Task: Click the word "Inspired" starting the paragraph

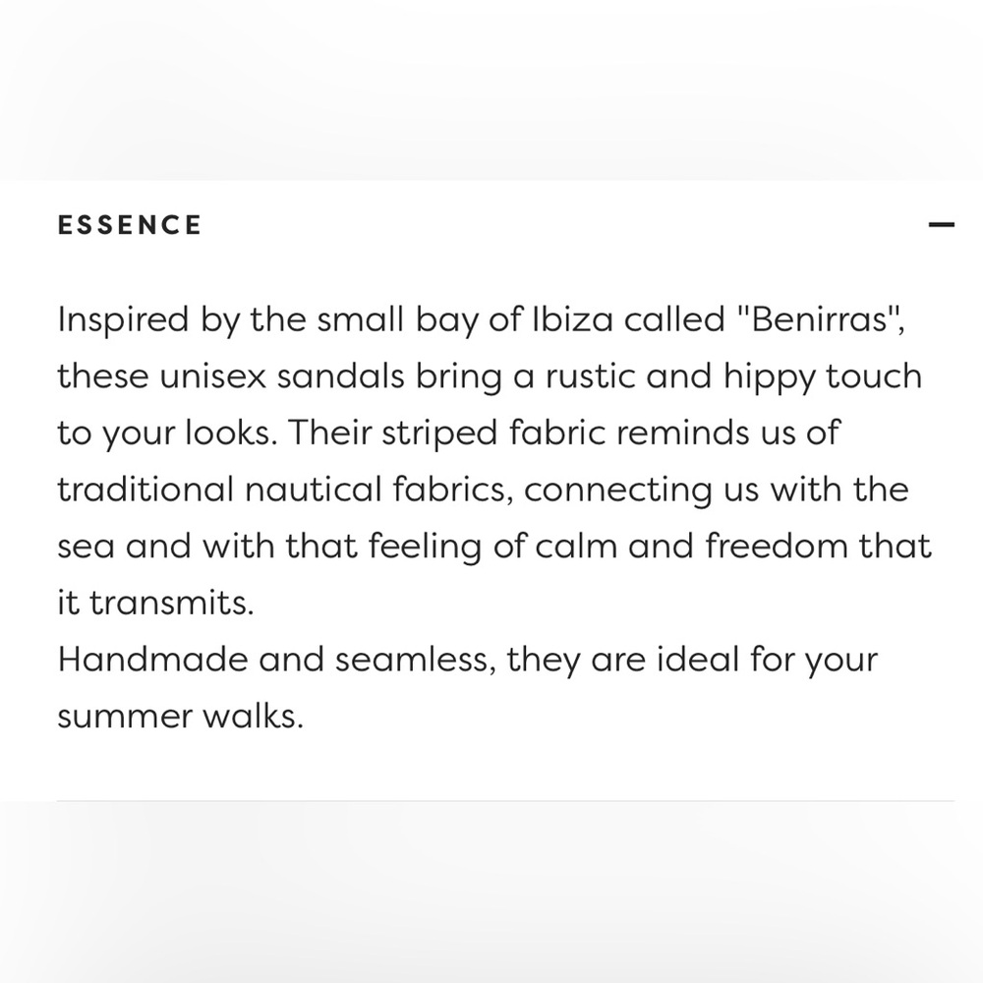Action: pyautogui.click(x=123, y=321)
